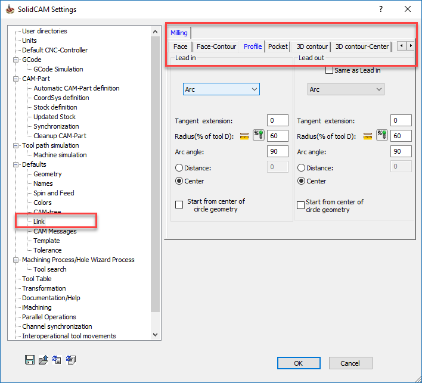This screenshot has height=383, width=422.
Task: Select GCode Simulation tree item
Action: pyautogui.click(x=58, y=69)
